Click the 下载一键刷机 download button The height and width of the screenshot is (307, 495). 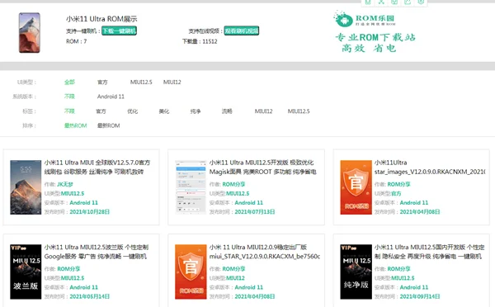(x=119, y=31)
